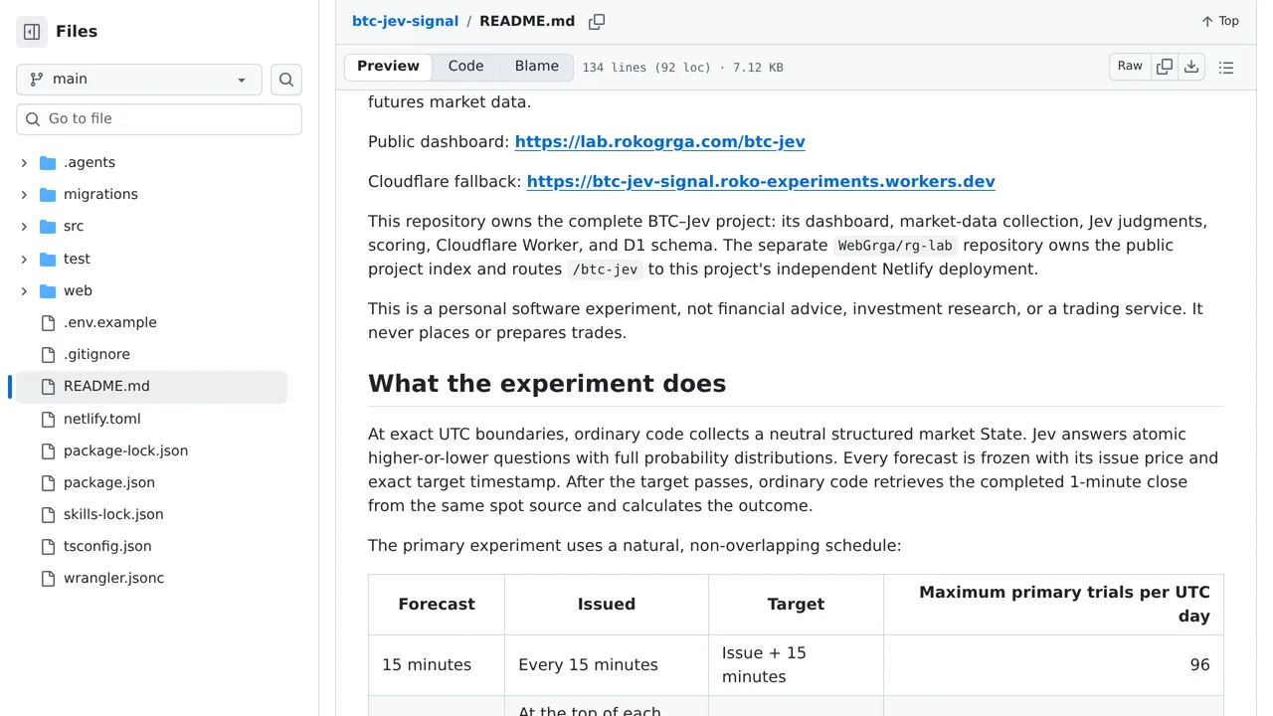Screen dimensions: 1273x716
Task: Expand the .agents folder chevron
Action: (24, 163)
